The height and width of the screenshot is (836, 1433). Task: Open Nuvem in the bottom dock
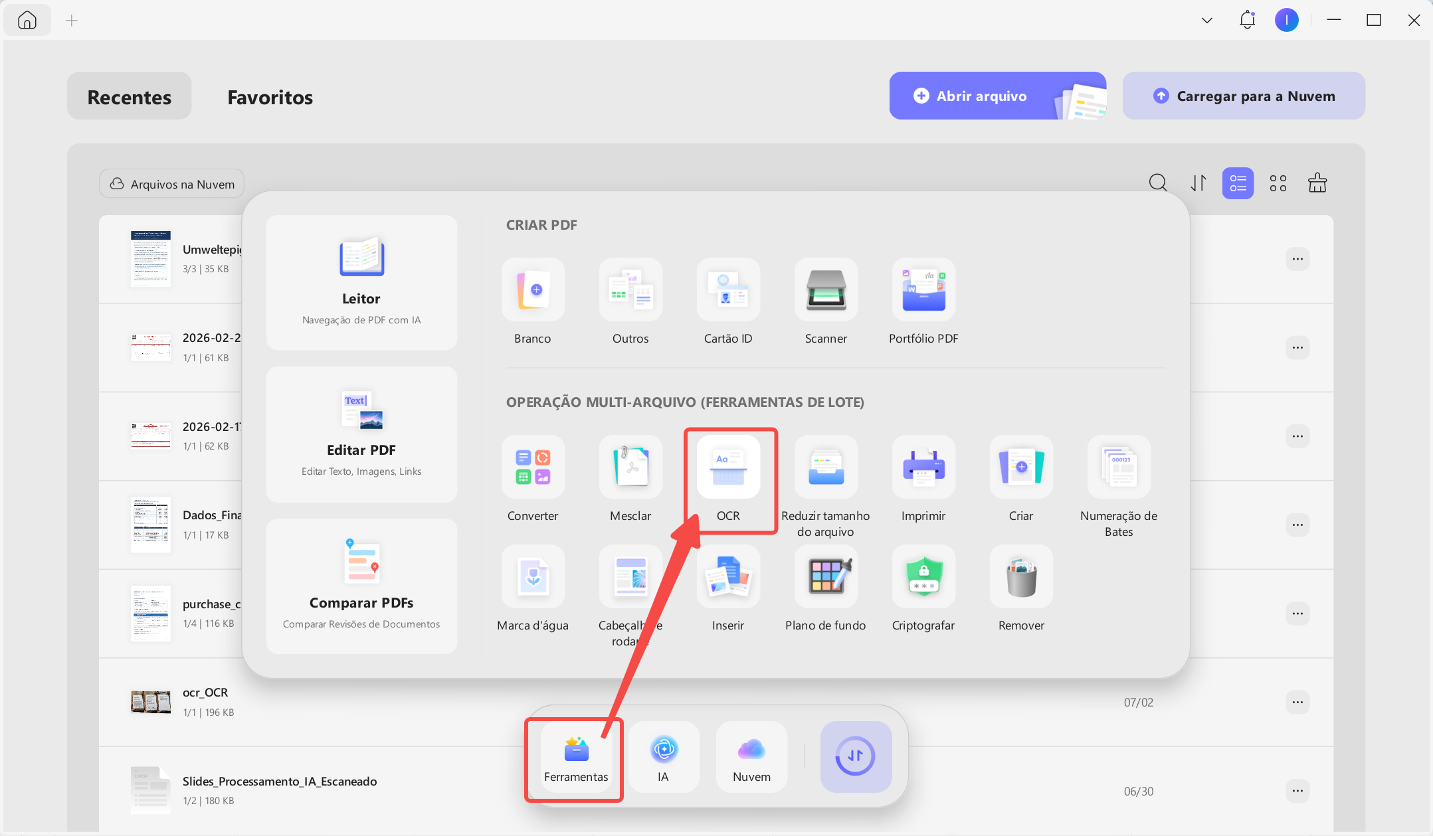coord(751,757)
